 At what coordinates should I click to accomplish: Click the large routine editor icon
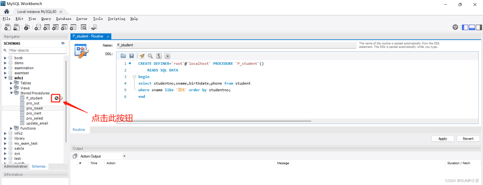[82, 51]
